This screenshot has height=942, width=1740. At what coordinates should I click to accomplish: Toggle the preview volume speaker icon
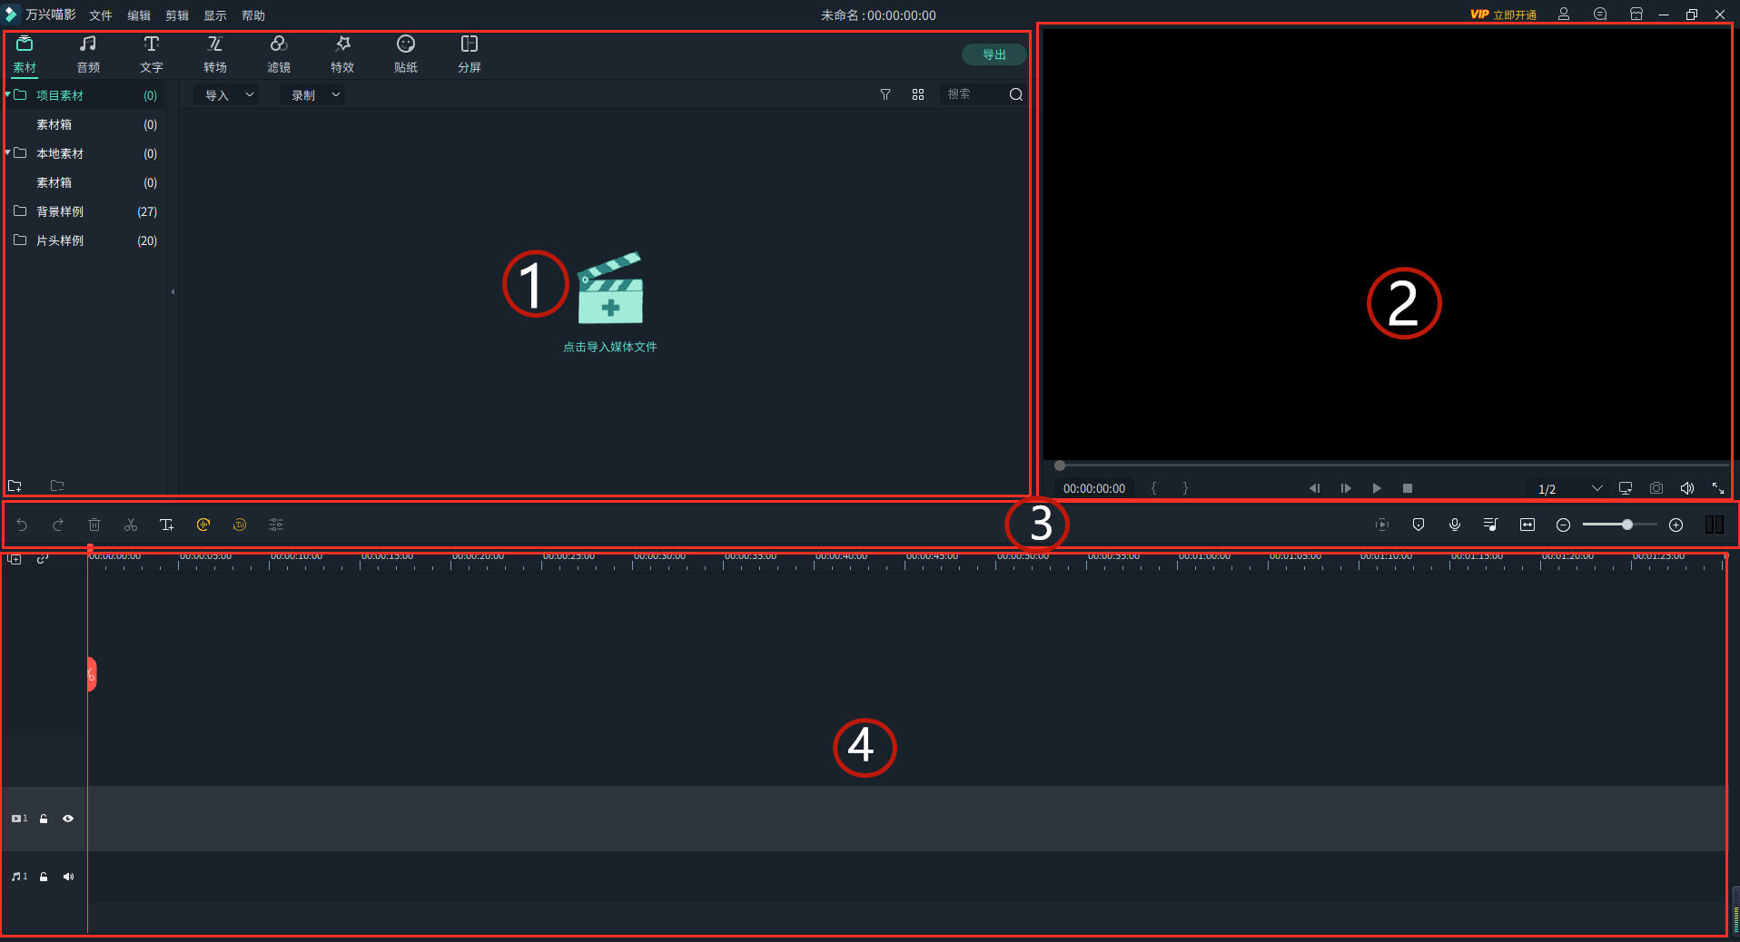(1687, 488)
